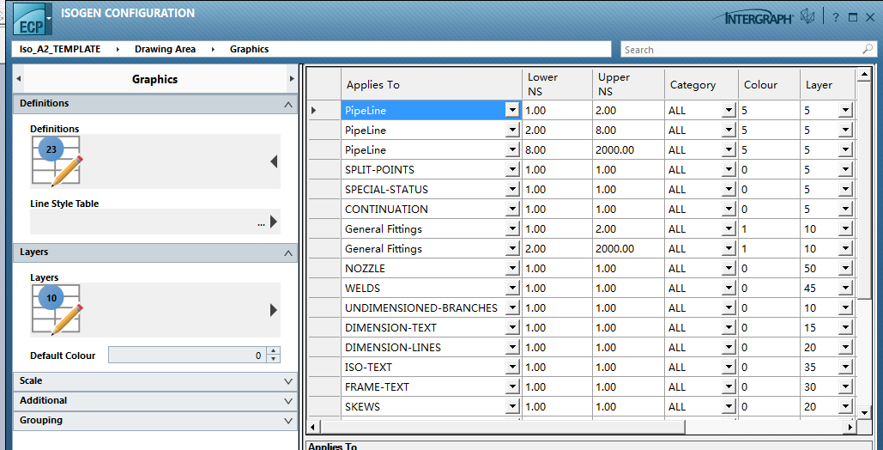Open Category dropdown for FRAME-TEXT row
Screen dimensions: 883x450
point(729,386)
